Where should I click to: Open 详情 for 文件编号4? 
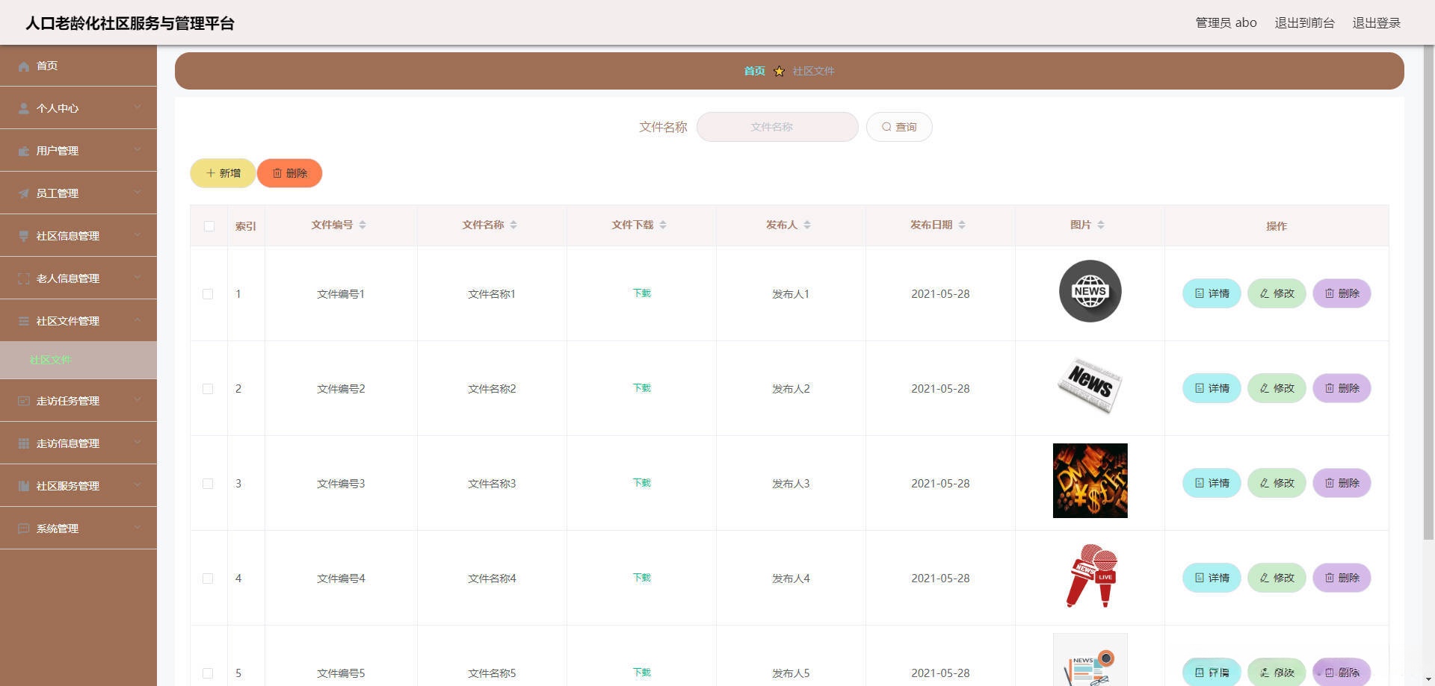1212,578
